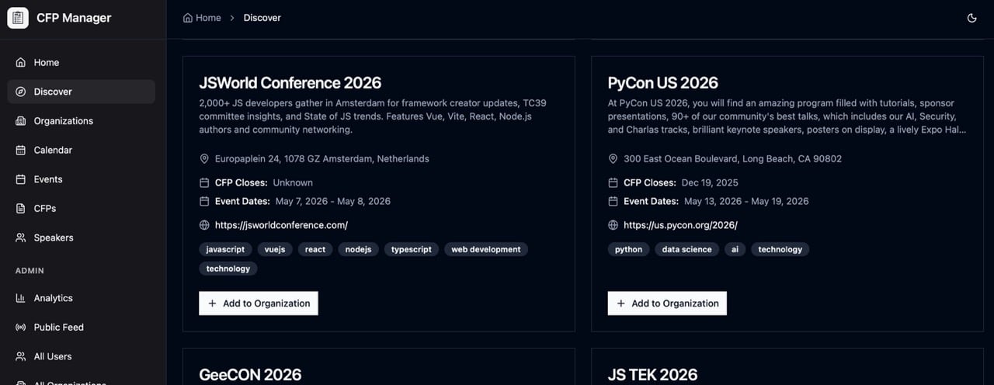Go to Calendar in sidebar

click(x=82, y=150)
